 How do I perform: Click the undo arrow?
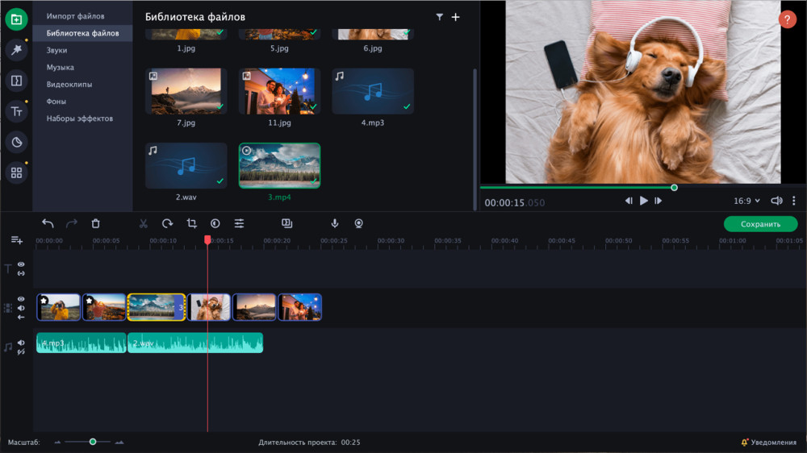pos(48,223)
